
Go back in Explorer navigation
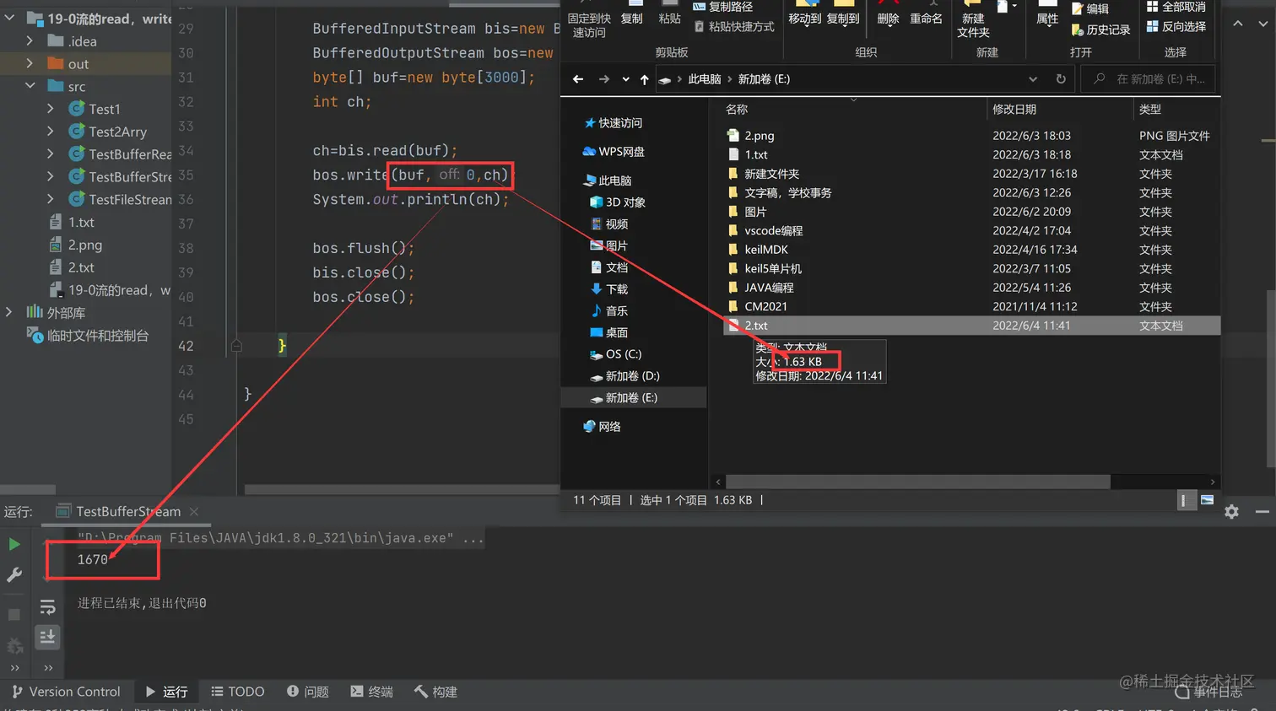578,79
